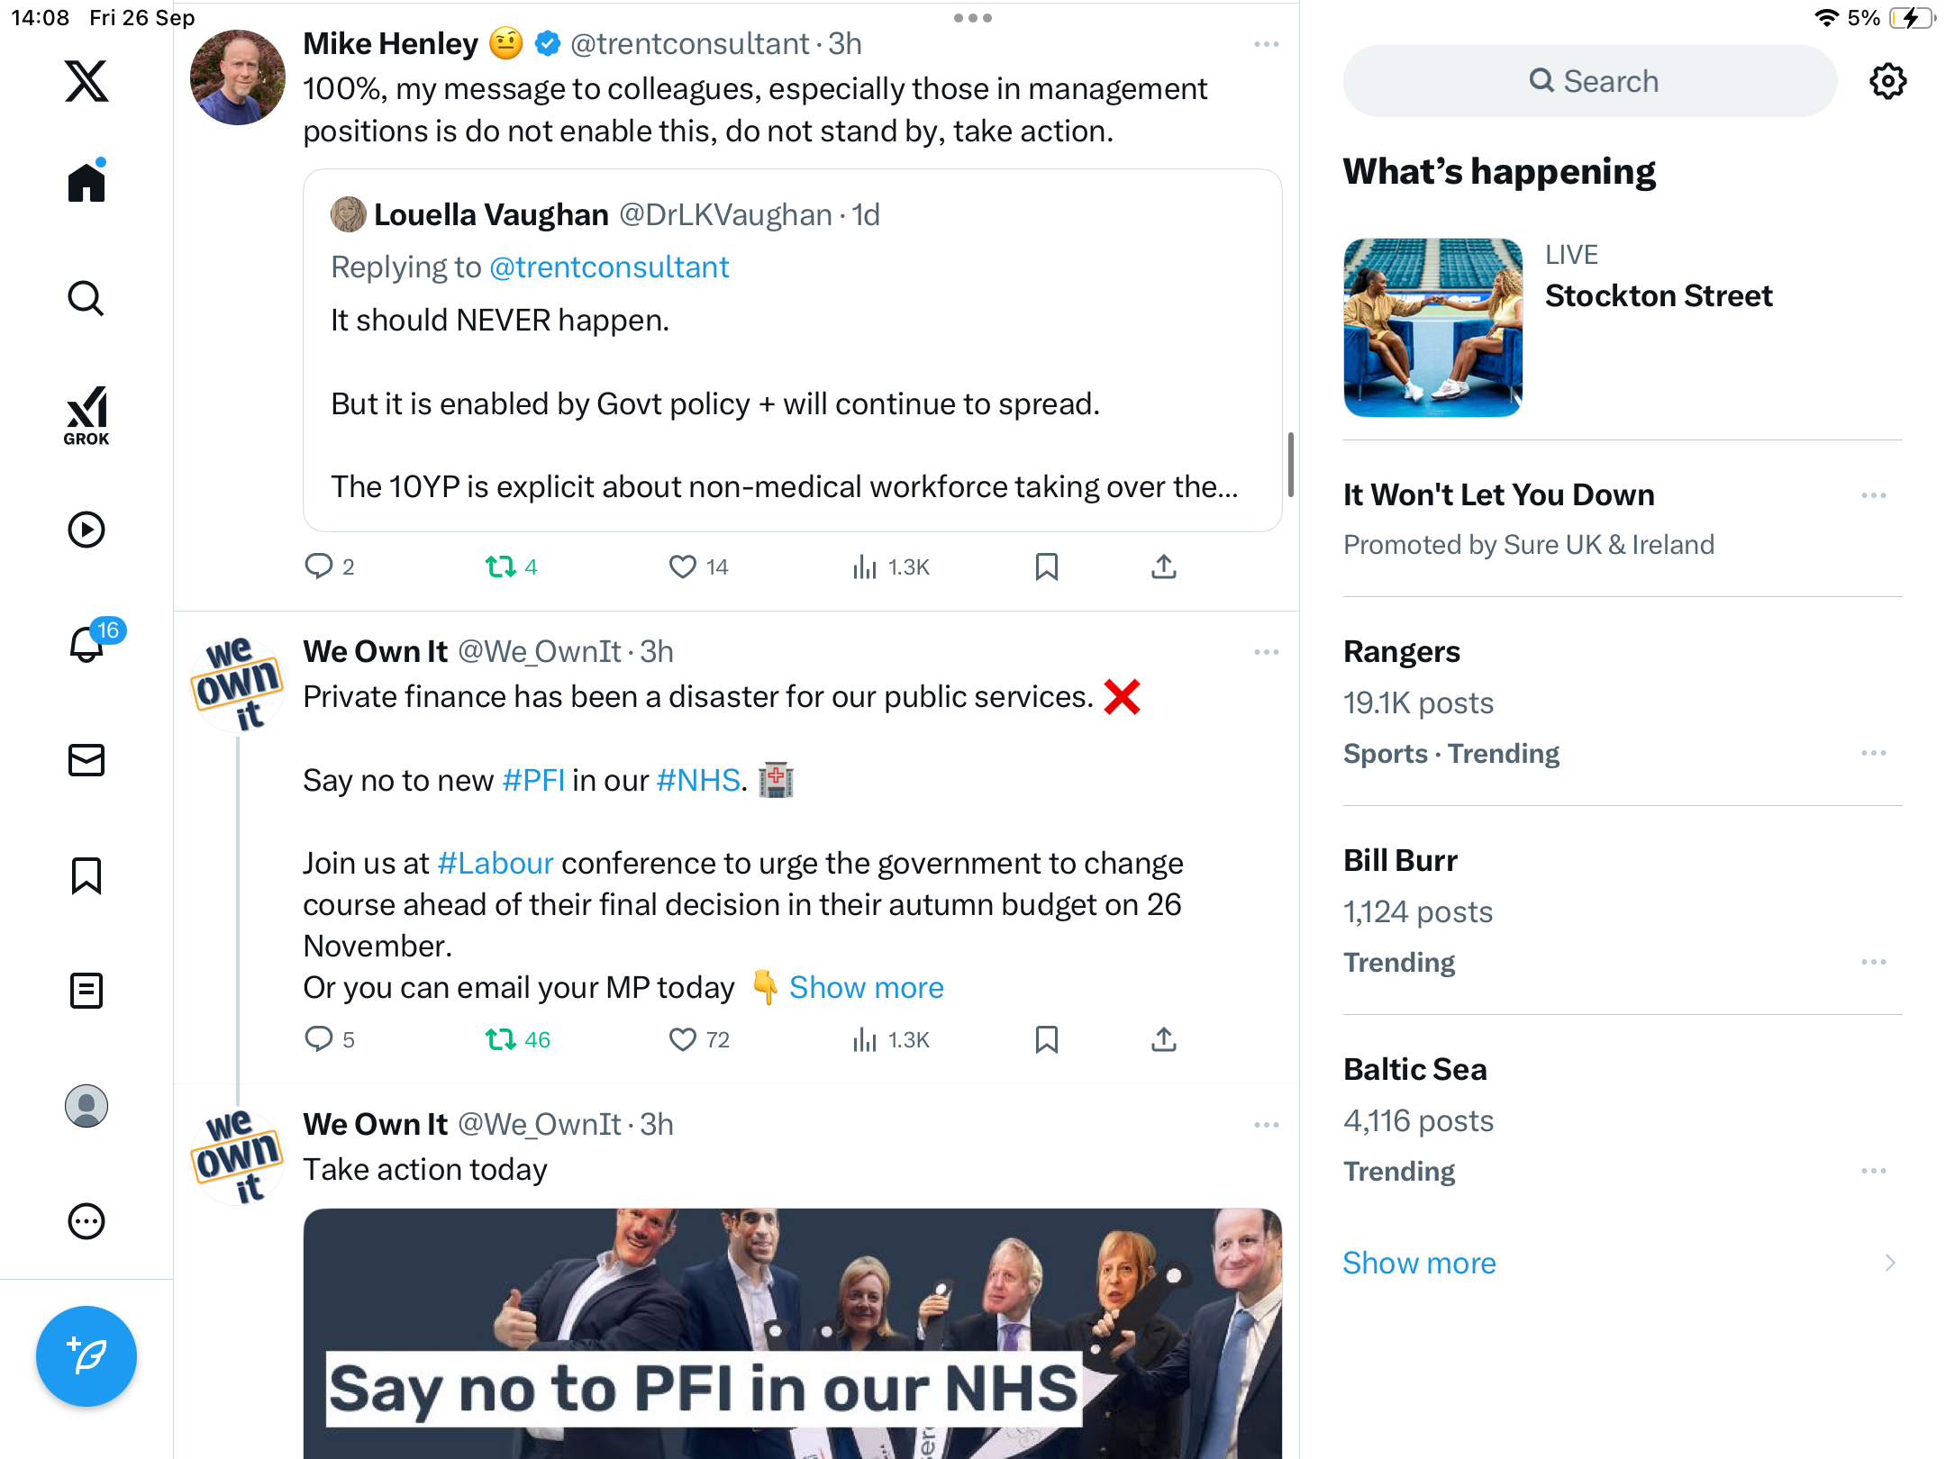Screen dimensions: 1946x1459
Task: Open Bookmarks from the left sidebar
Action: [x=86, y=874]
